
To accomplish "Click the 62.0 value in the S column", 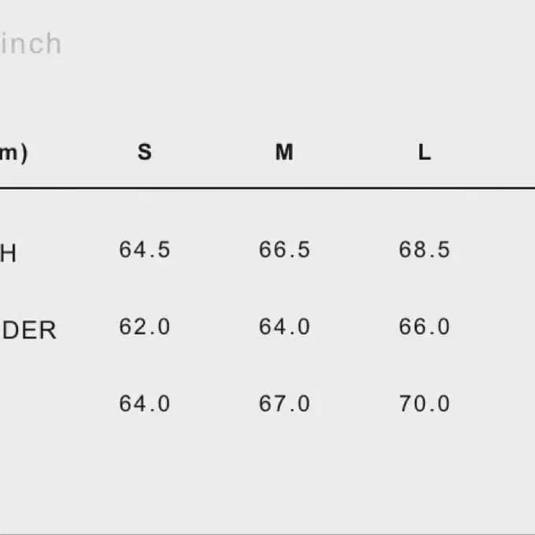I will (x=145, y=327).
